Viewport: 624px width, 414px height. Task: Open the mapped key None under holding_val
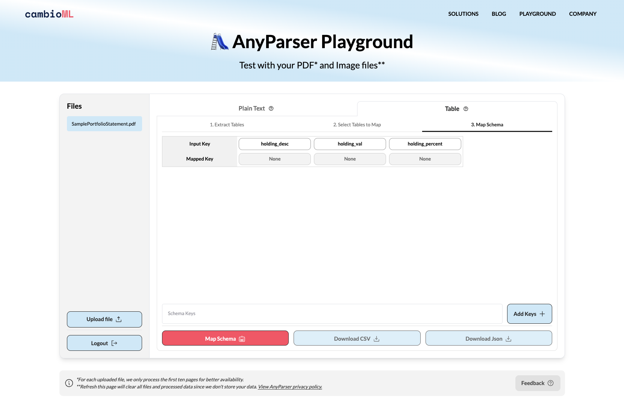tap(350, 159)
